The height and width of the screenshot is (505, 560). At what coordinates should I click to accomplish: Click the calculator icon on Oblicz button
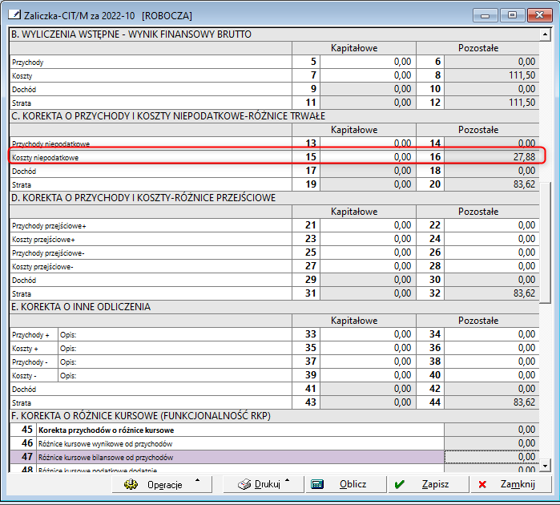tap(317, 484)
